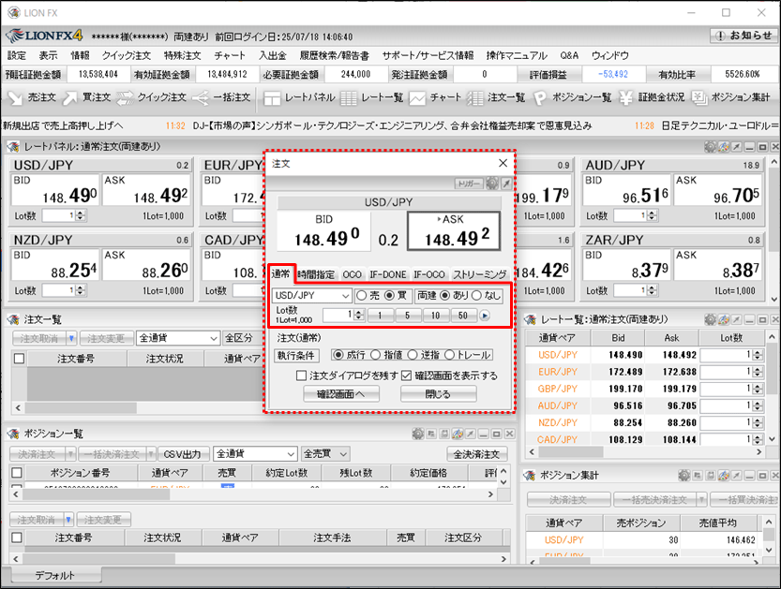Click the pin icon in order dialog
Viewport: 781px width, 589px height.
507,184
